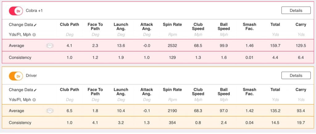The height and width of the screenshot is (134, 316).
Task: Click the Club Path header in Driver table
Action: 69,90
